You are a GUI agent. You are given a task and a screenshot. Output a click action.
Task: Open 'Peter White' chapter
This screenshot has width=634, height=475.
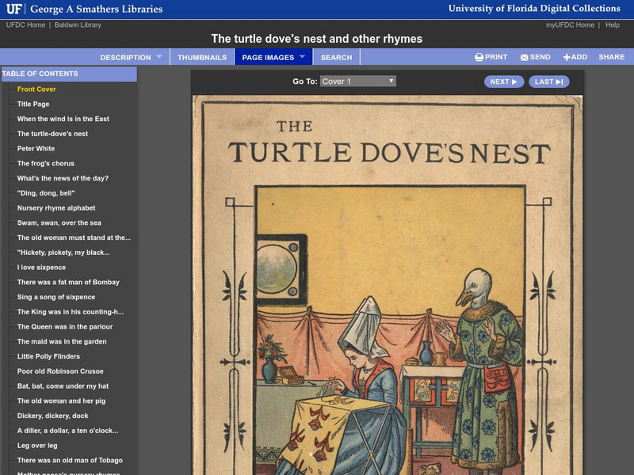[36, 149]
